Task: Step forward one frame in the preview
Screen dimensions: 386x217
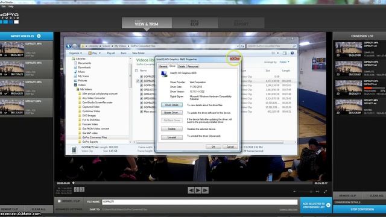Action: [205, 190]
